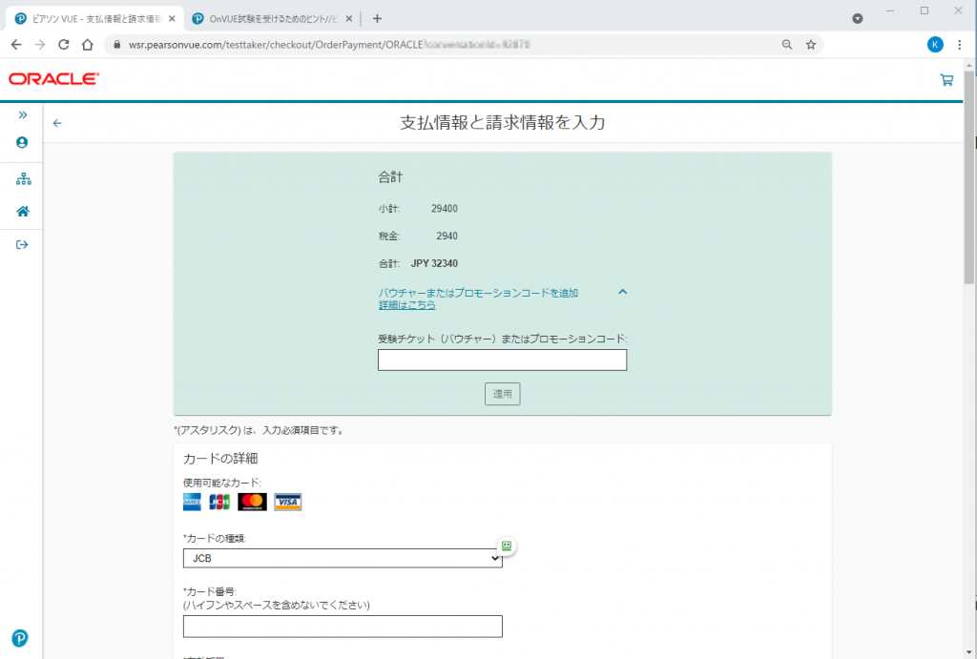The image size is (977, 659).
Task: Click the カード番号 card number field
Action: 343,626
